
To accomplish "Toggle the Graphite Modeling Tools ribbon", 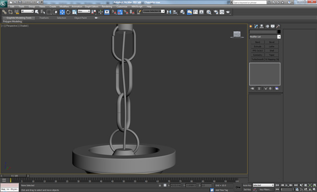I will (190, 12).
